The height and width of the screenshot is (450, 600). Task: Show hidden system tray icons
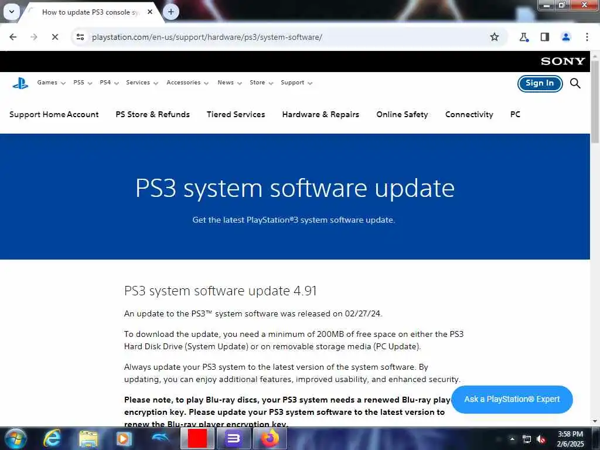(x=512, y=439)
